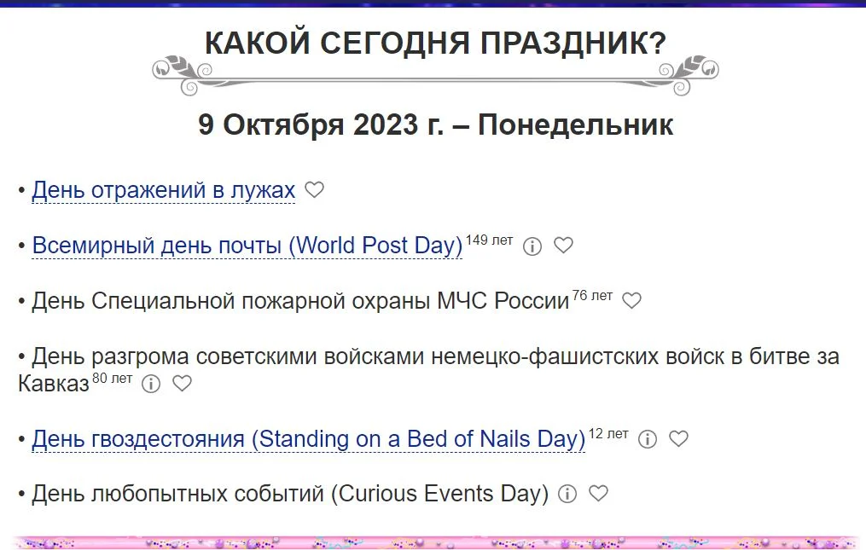
Task: Click the 12 лет label
Action: coord(608,433)
